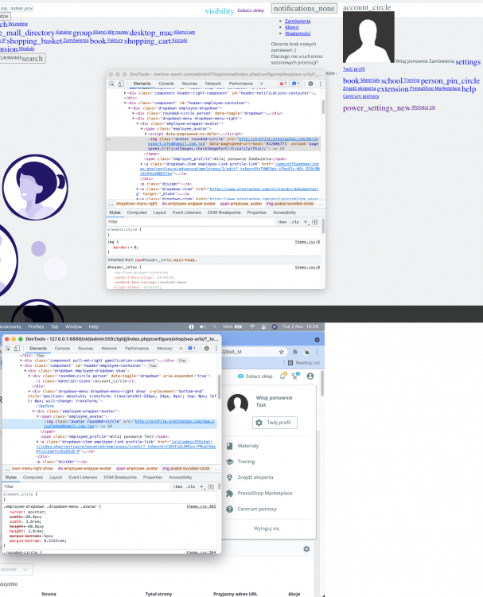The image size is (483, 597).
Task: Toggle :hov states in merino-sport DevTools
Action: coord(282,222)
